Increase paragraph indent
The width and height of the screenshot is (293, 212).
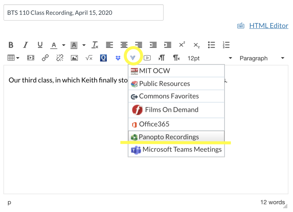pyautogui.click(x=168, y=45)
